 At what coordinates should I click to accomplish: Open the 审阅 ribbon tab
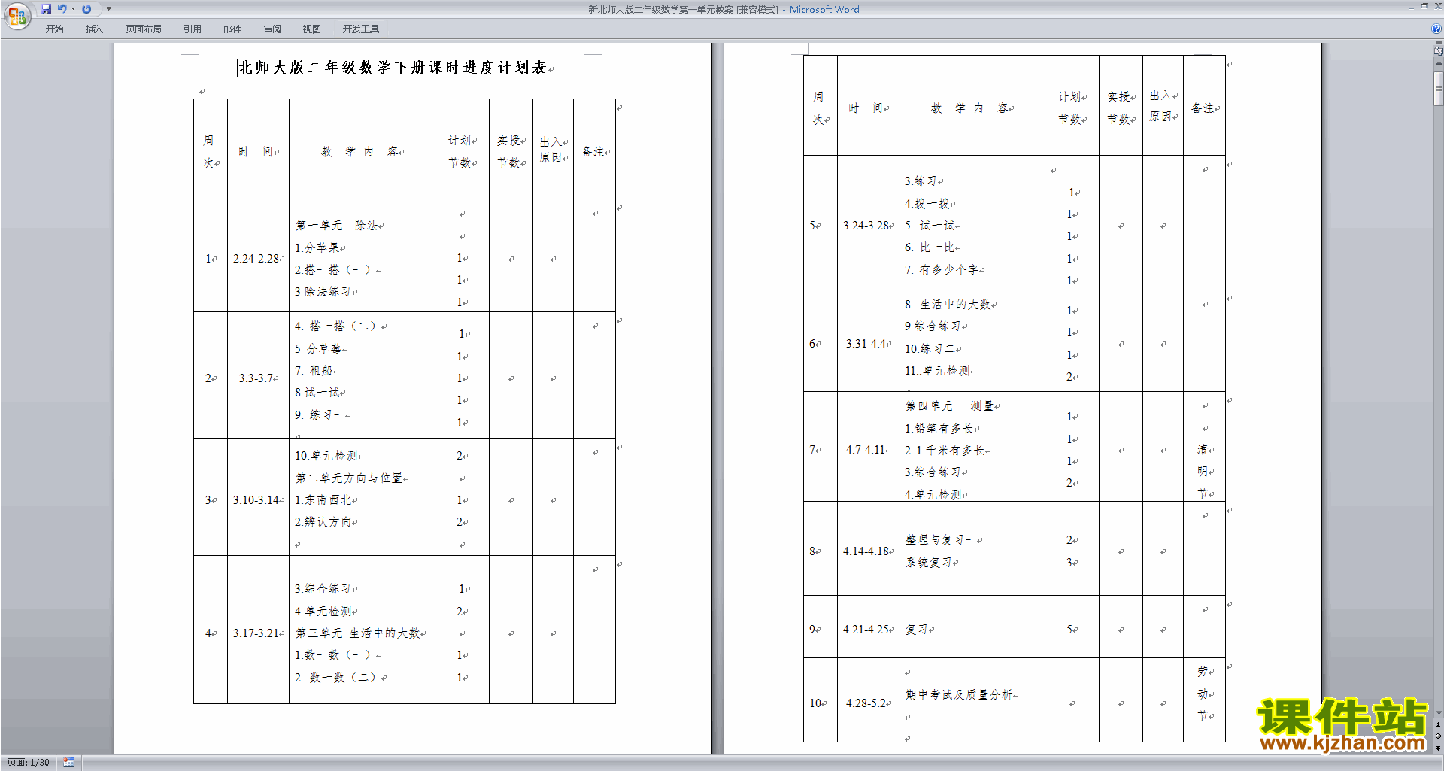coord(272,29)
